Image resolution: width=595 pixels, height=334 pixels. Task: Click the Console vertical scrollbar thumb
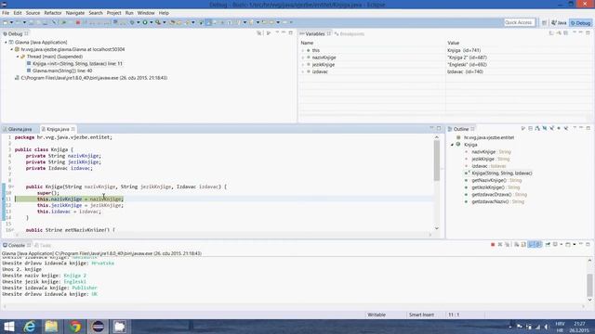[x=589, y=285]
